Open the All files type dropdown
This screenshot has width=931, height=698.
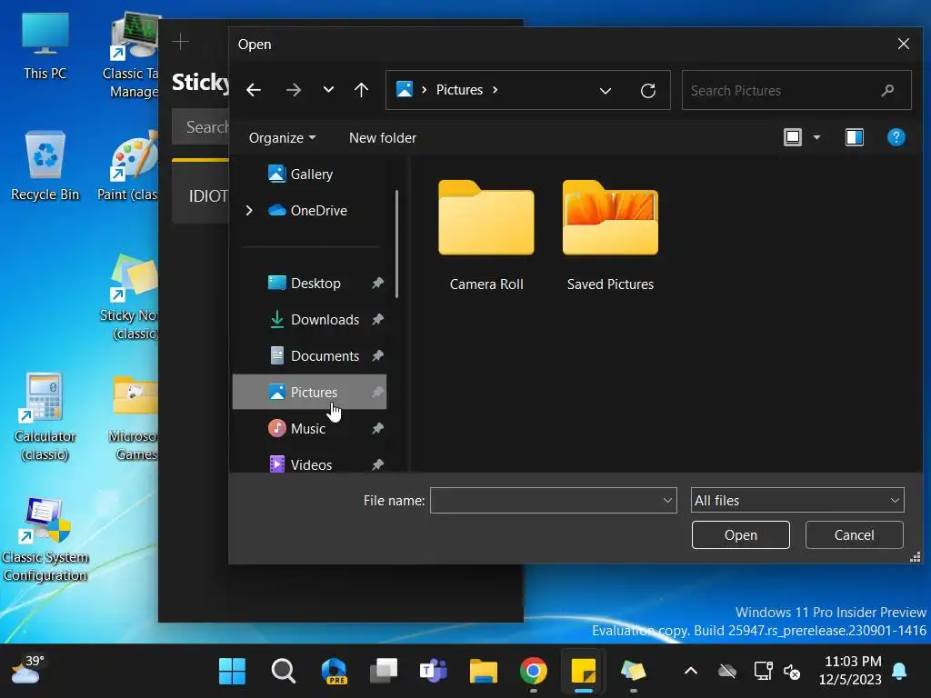[796, 501]
